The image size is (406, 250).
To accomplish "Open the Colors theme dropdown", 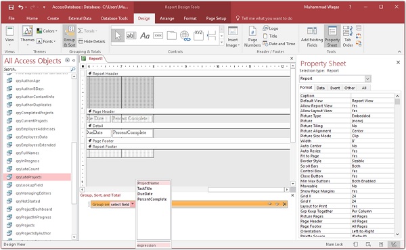I will point(47,31).
